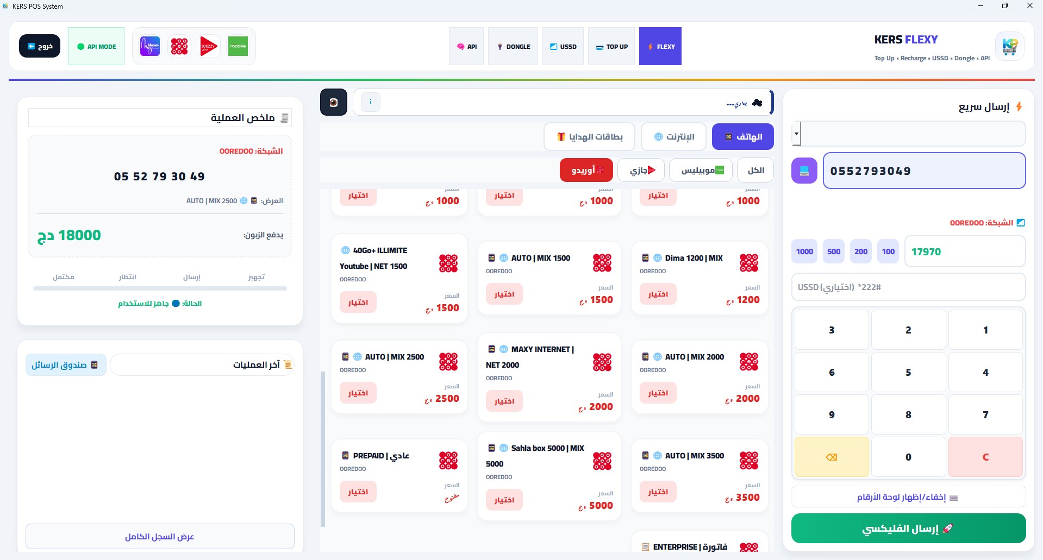Open عرض السجل الكامل full history
1043x560 pixels.
pos(159,536)
